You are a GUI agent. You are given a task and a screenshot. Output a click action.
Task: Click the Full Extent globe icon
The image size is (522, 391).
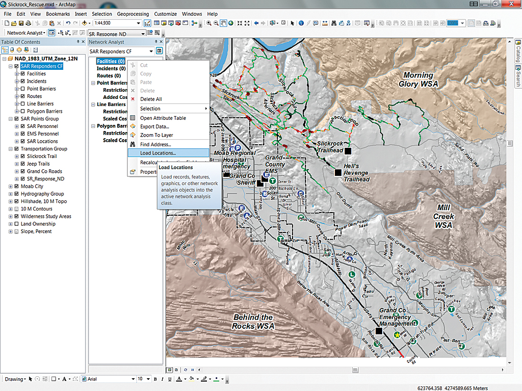(x=231, y=23)
